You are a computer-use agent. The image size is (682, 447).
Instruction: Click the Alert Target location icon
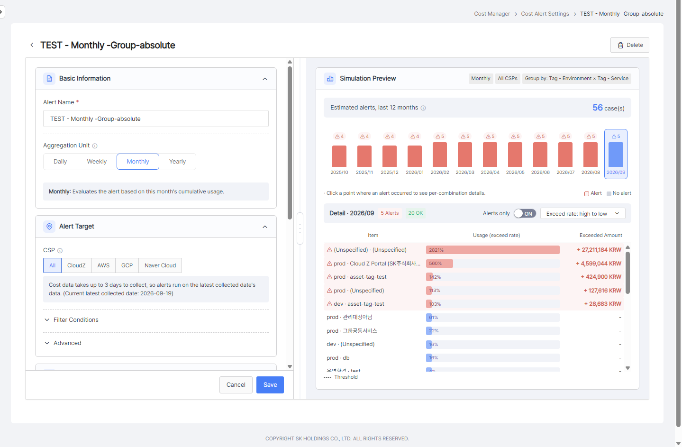pos(49,227)
